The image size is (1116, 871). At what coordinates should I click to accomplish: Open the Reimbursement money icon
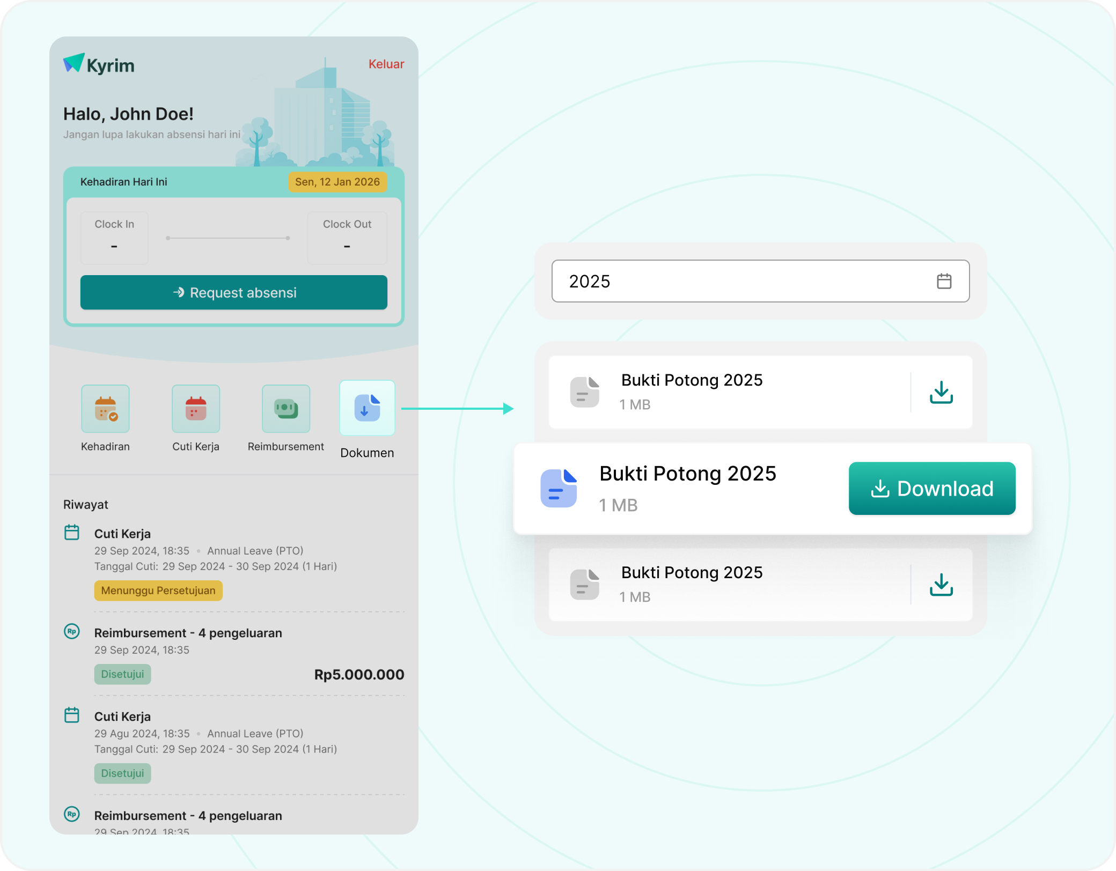[286, 409]
